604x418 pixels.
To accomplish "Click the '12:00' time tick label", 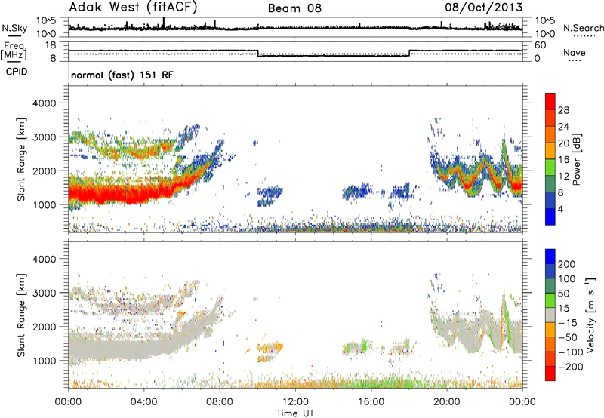I will coord(295,402).
